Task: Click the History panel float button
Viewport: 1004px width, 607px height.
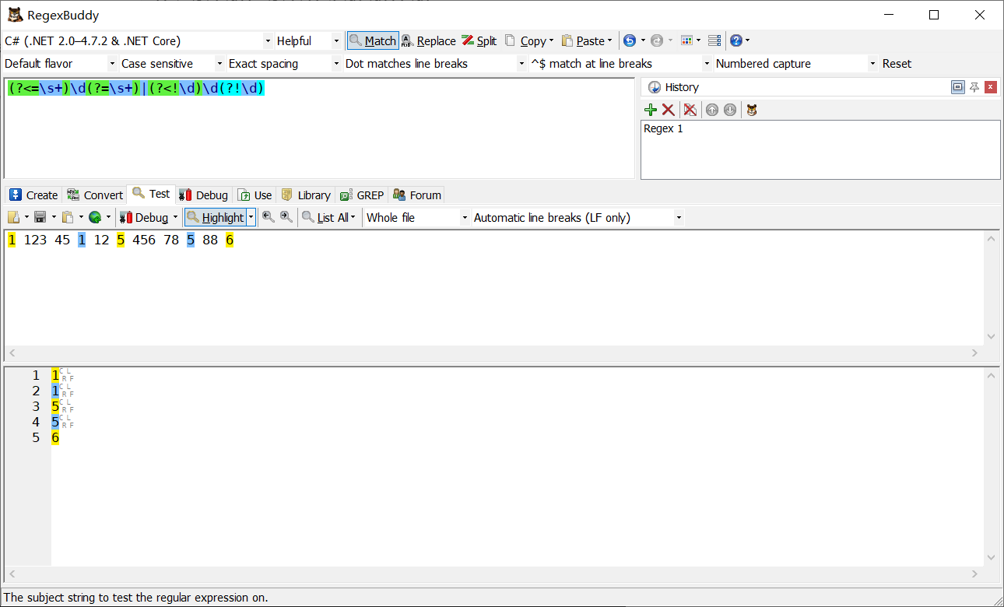Action: pos(958,87)
